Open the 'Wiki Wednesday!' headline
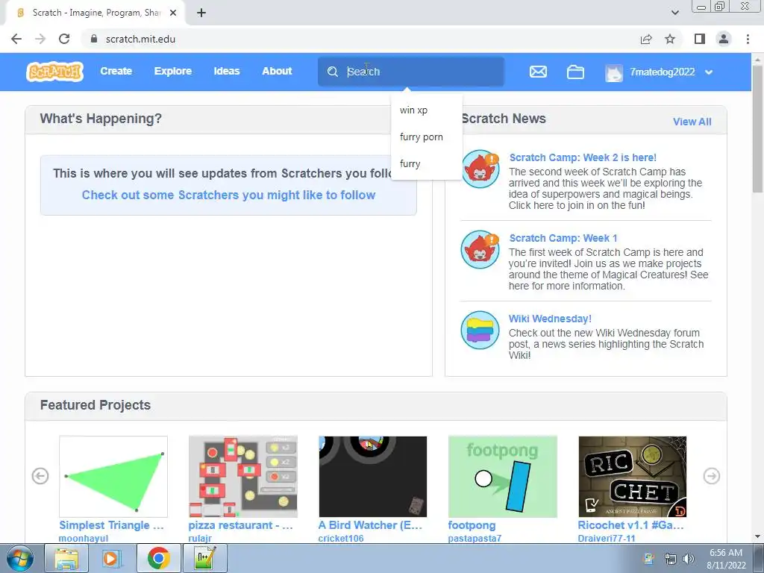This screenshot has width=764, height=573. coord(550,319)
